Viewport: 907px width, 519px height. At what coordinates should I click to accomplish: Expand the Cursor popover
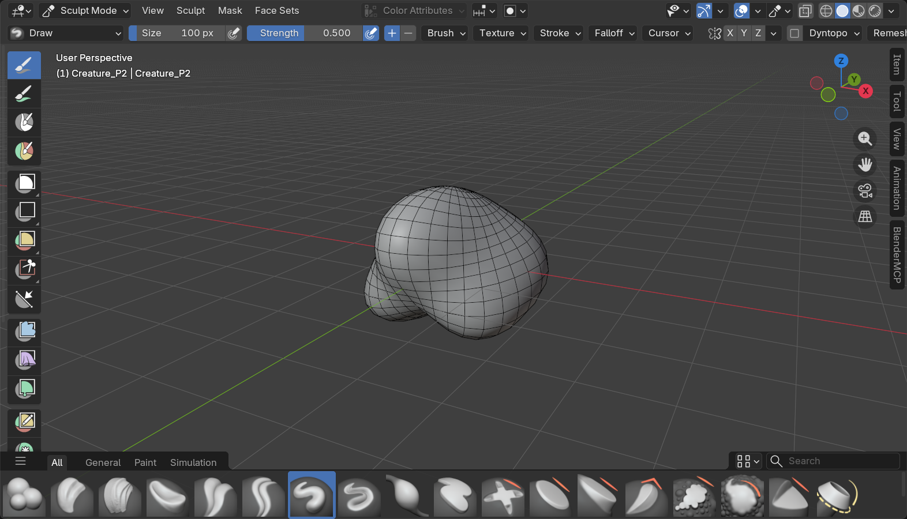point(669,33)
